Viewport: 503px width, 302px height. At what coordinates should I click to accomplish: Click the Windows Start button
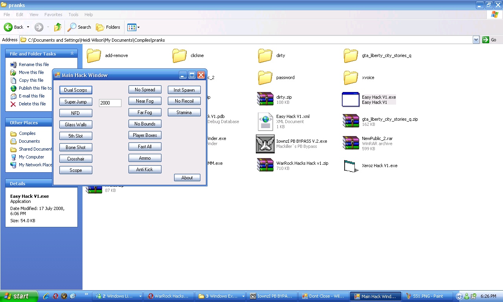pos(19,296)
